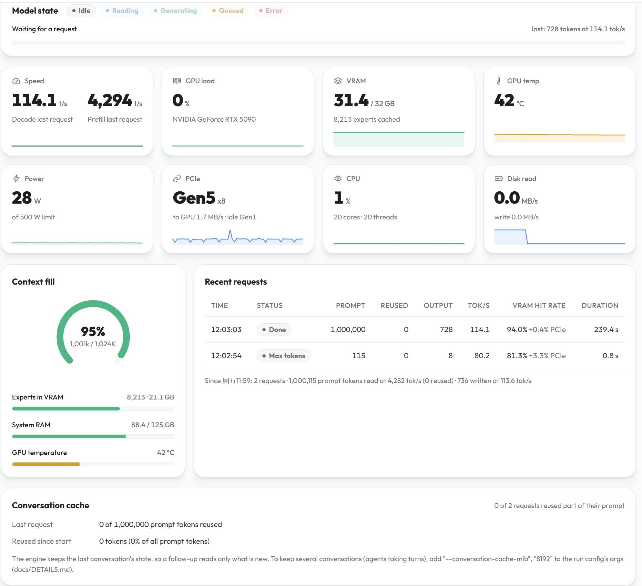Click the Disk read sparkline chart
The image size is (642, 586).
(x=560, y=237)
